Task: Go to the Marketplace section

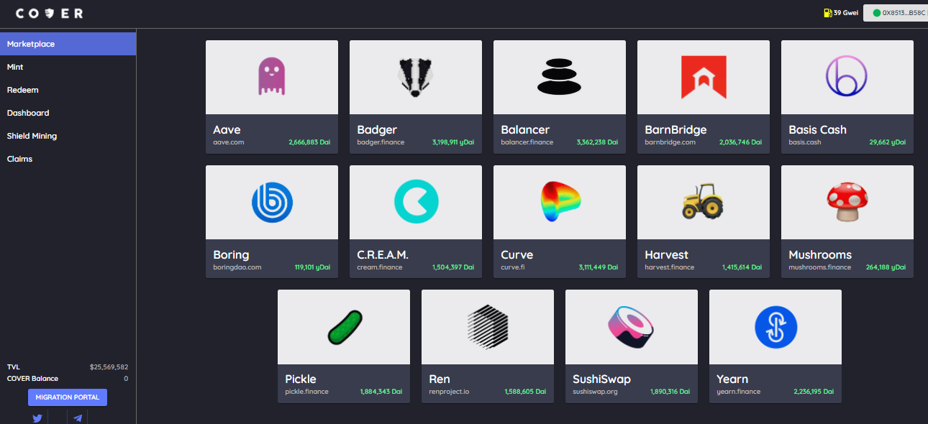Action: point(68,44)
